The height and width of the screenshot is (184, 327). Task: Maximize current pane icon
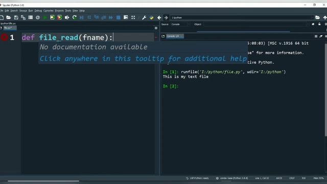[126, 17]
